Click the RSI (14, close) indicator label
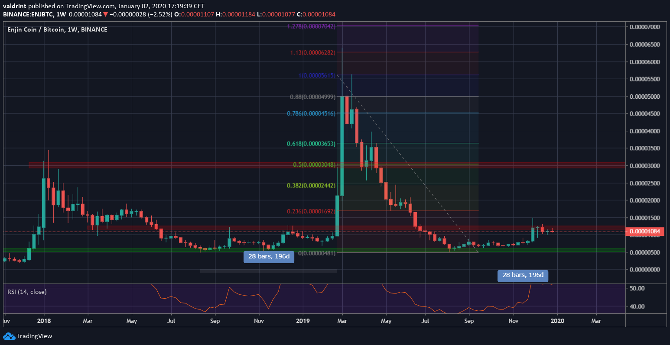 tap(27, 292)
